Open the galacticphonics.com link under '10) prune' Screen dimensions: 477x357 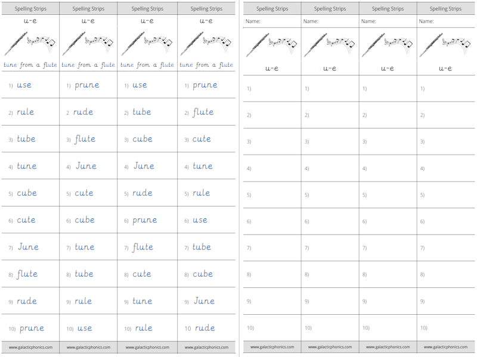coord(30,347)
